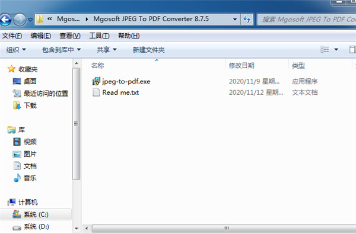Click the New folder (新建文件夹) button

(148, 49)
